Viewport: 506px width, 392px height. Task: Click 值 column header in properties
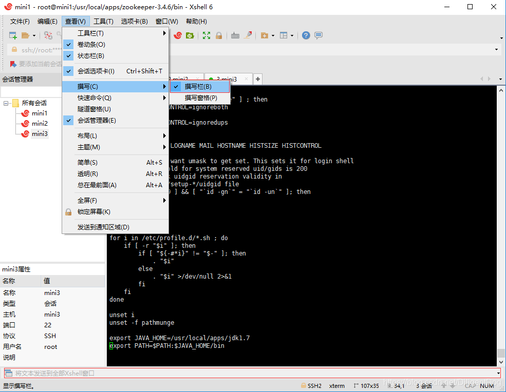coord(73,281)
